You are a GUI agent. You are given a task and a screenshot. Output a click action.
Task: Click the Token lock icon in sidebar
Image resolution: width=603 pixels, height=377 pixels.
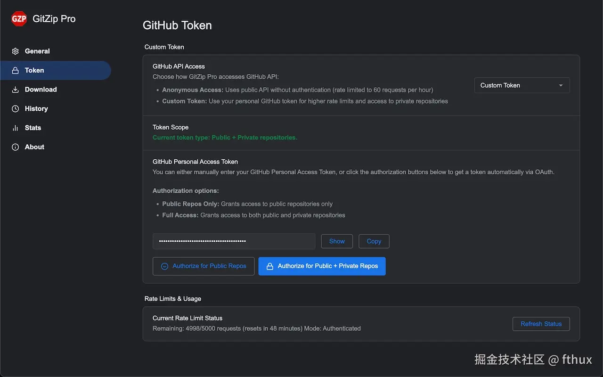(16, 71)
